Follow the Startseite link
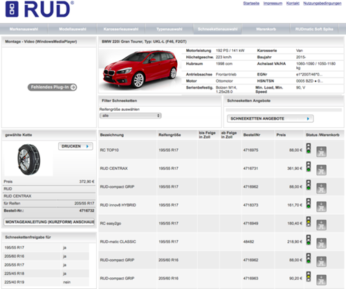The image size is (346, 289). 251,3
